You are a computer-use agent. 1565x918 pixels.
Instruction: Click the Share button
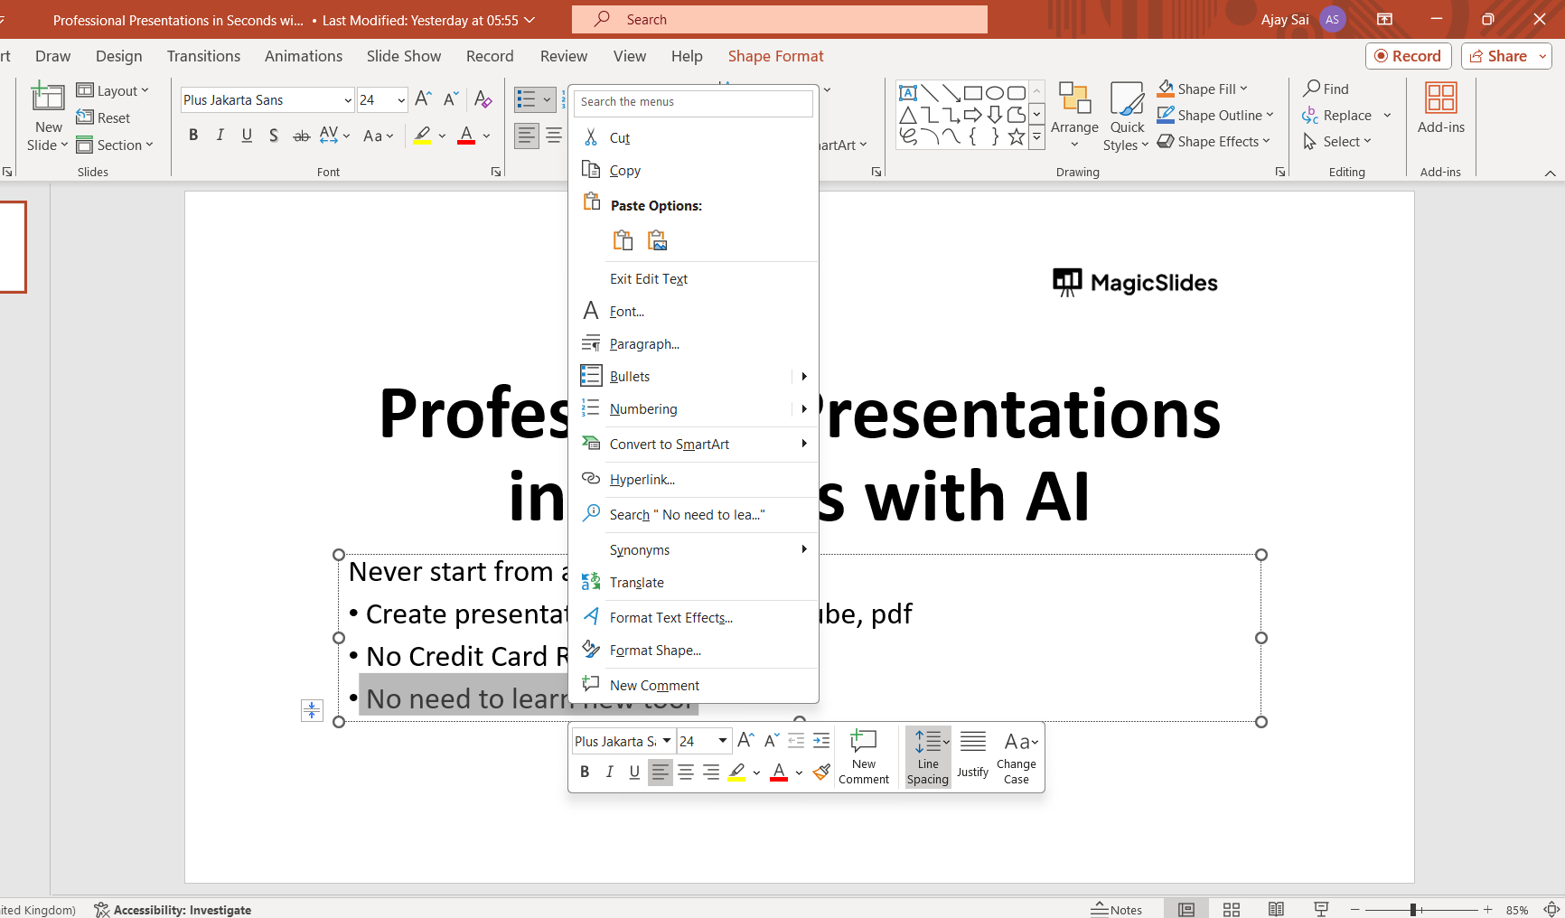[x=1498, y=56]
